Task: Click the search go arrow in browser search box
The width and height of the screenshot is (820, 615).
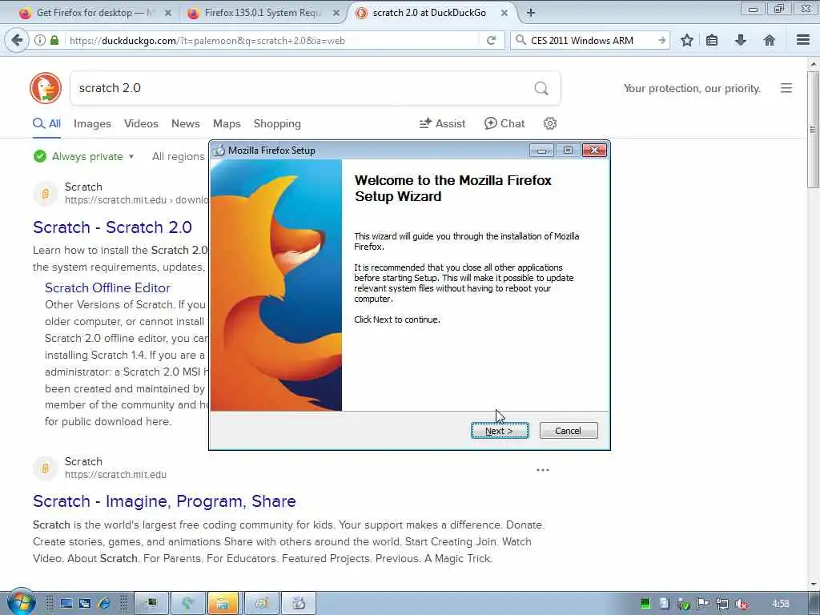Action: pos(662,40)
